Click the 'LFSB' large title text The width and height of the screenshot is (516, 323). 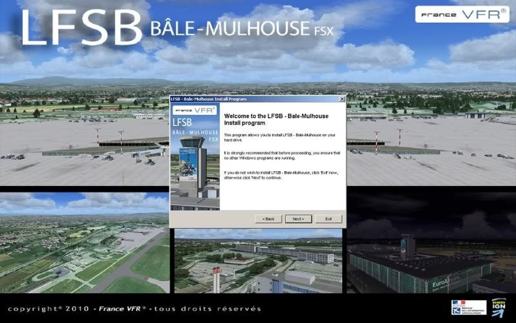[x=81, y=27]
